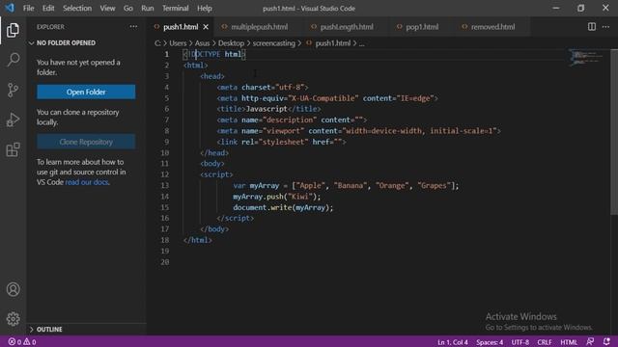Click on myArray.push("Kiwi") code line
Viewport: 618px width, 347px height.
277,197
